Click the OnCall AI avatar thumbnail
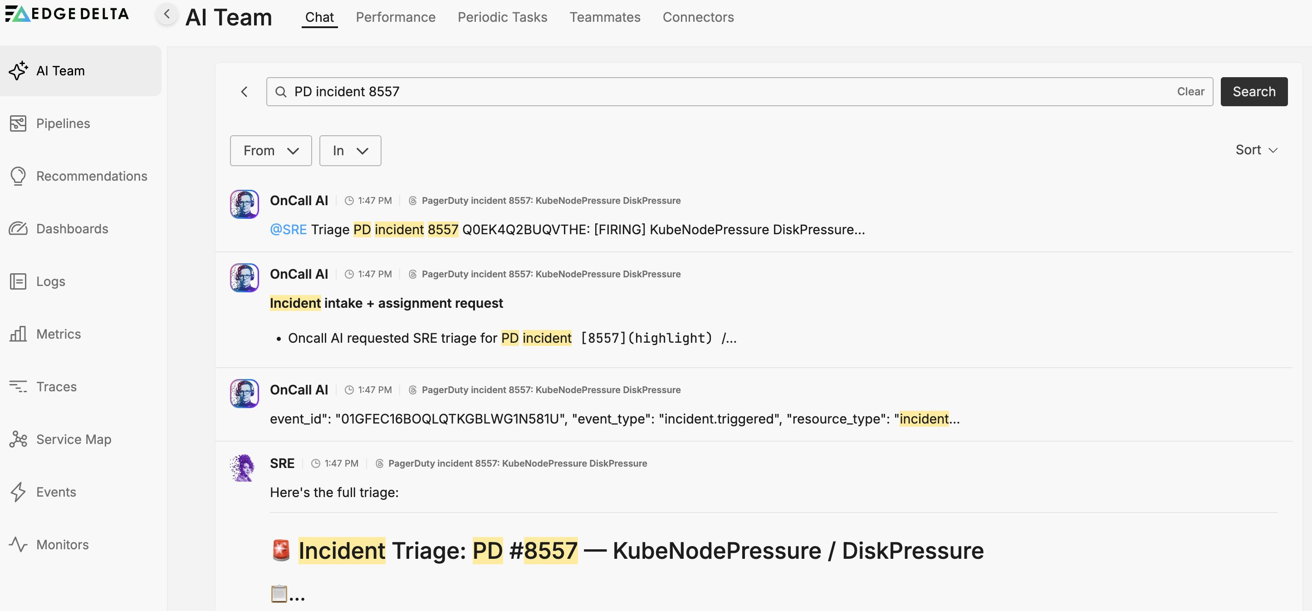The height and width of the screenshot is (611, 1312). point(245,204)
